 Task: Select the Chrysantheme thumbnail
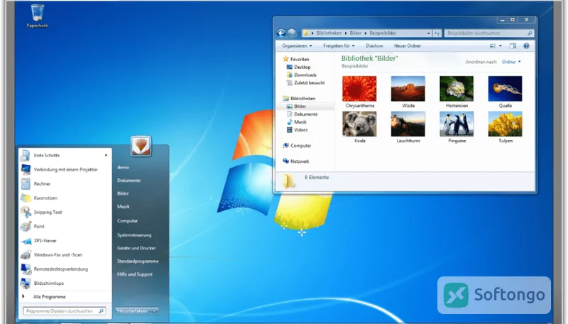[359, 89]
